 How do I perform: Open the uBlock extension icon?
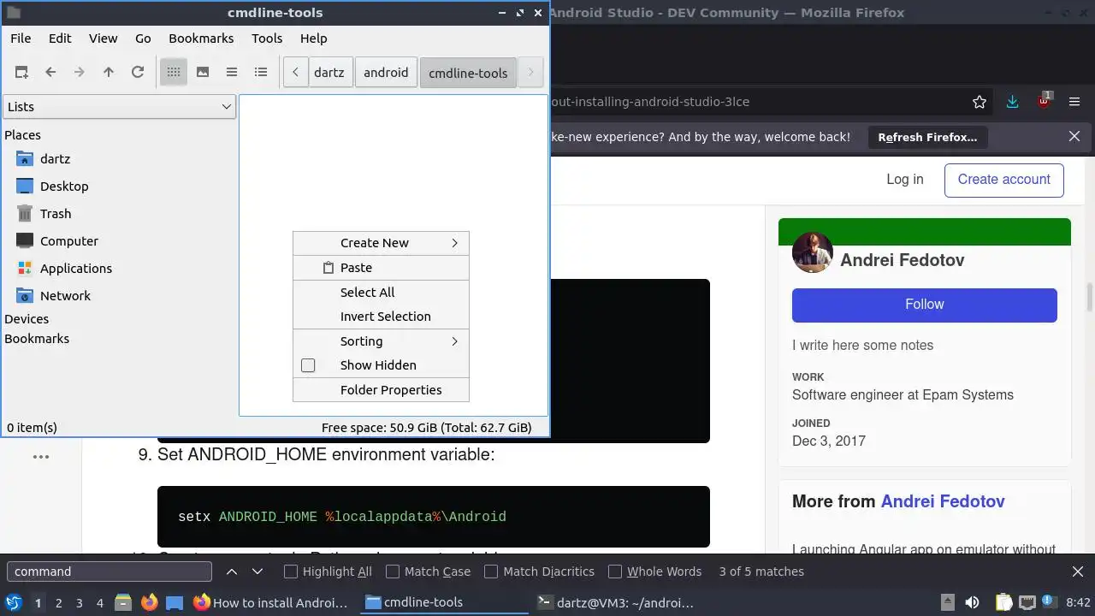pos(1044,101)
